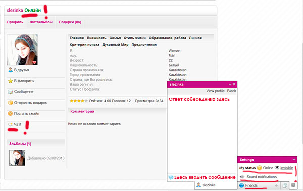The image size is (303, 191).
Task: Open the Сообщение envelope icon
Action: (x=10, y=92)
